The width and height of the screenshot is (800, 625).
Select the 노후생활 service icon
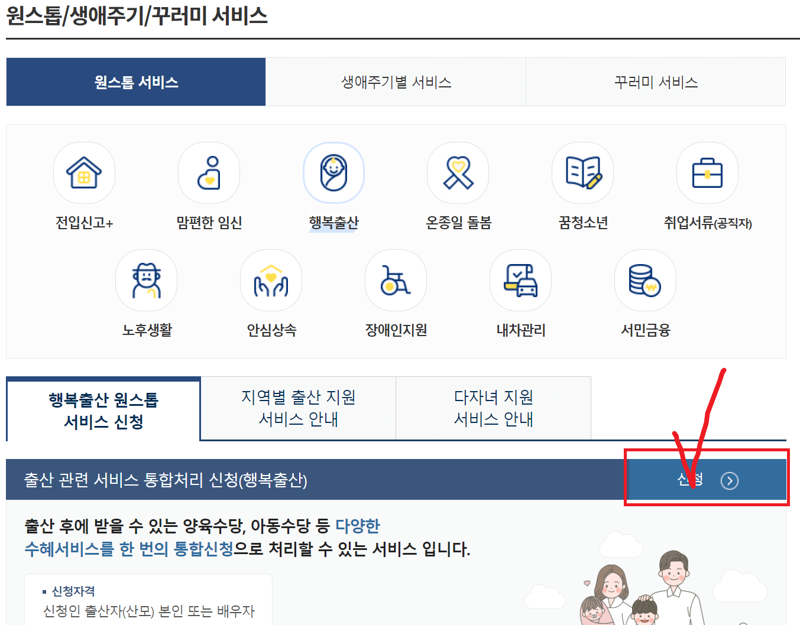click(x=146, y=280)
